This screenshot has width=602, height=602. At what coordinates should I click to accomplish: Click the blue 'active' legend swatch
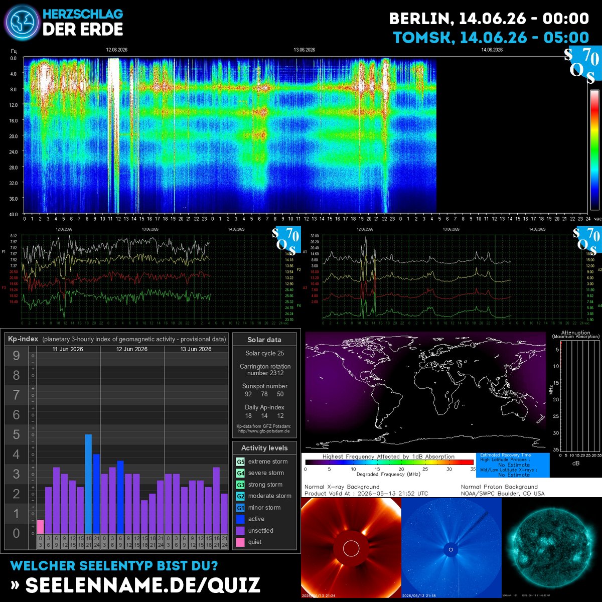pyautogui.click(x=240, y=519)
